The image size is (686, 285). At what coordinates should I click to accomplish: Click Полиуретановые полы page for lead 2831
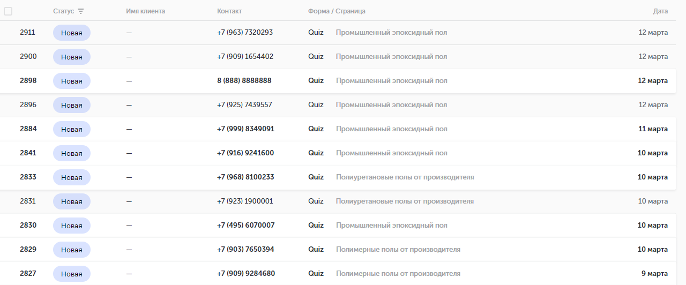405,201
